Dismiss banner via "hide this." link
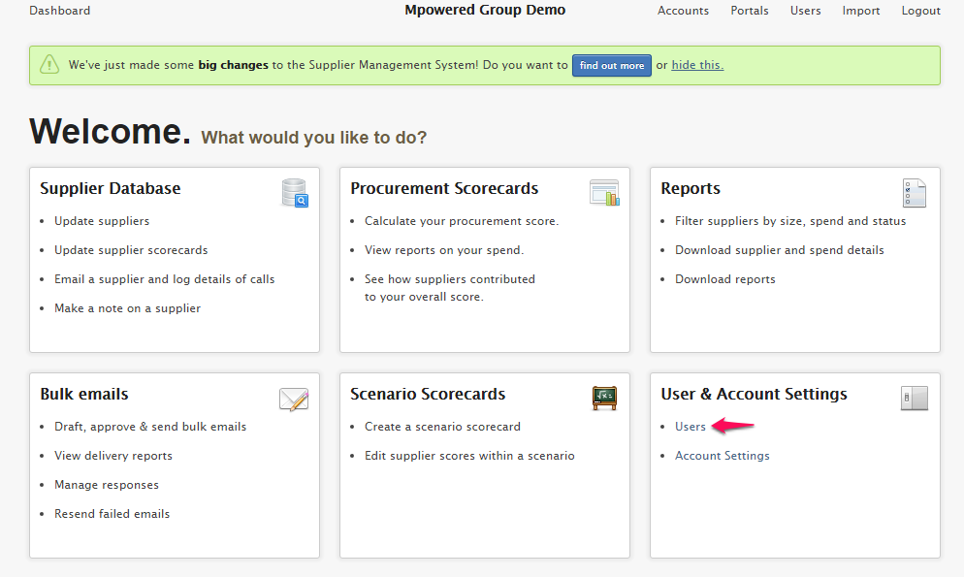Screen dimensions: 964x577 (697, 65)
